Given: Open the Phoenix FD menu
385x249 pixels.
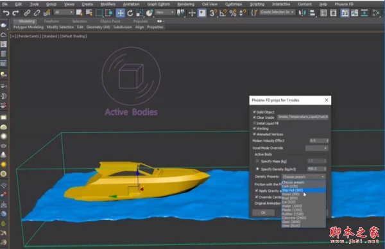Looking at the screenshot, I should (344, 4).
